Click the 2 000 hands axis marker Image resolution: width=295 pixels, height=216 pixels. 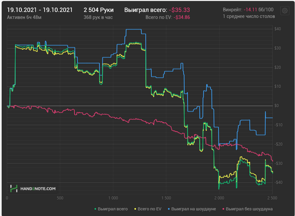pos(219,197)
